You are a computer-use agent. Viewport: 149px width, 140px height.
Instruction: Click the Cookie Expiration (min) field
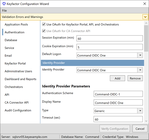click(110, 47)
